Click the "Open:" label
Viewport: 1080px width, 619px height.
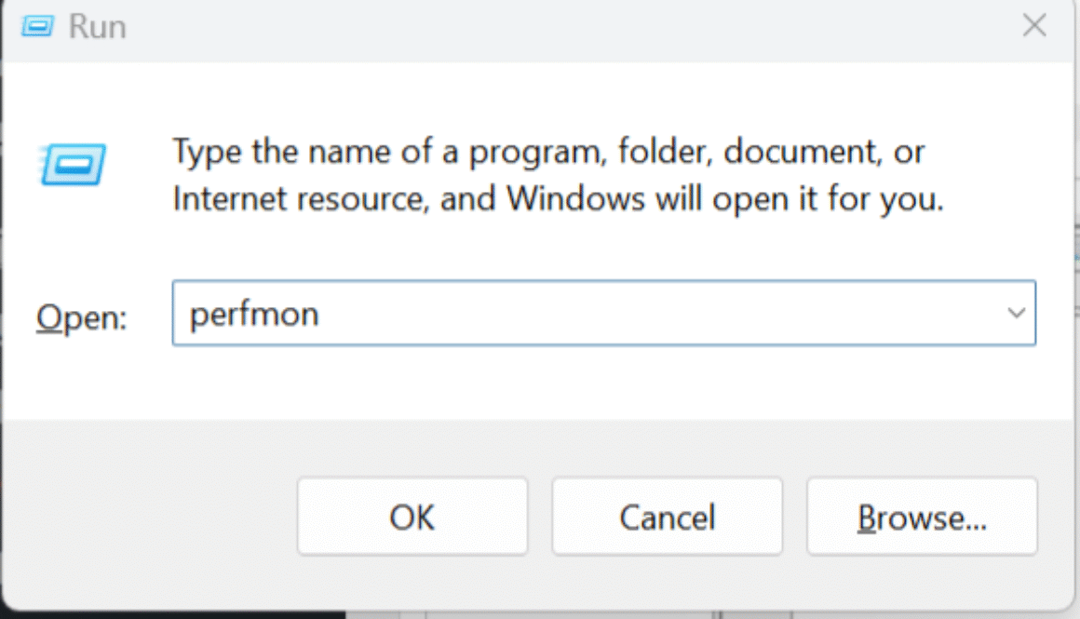coord(81,319)
